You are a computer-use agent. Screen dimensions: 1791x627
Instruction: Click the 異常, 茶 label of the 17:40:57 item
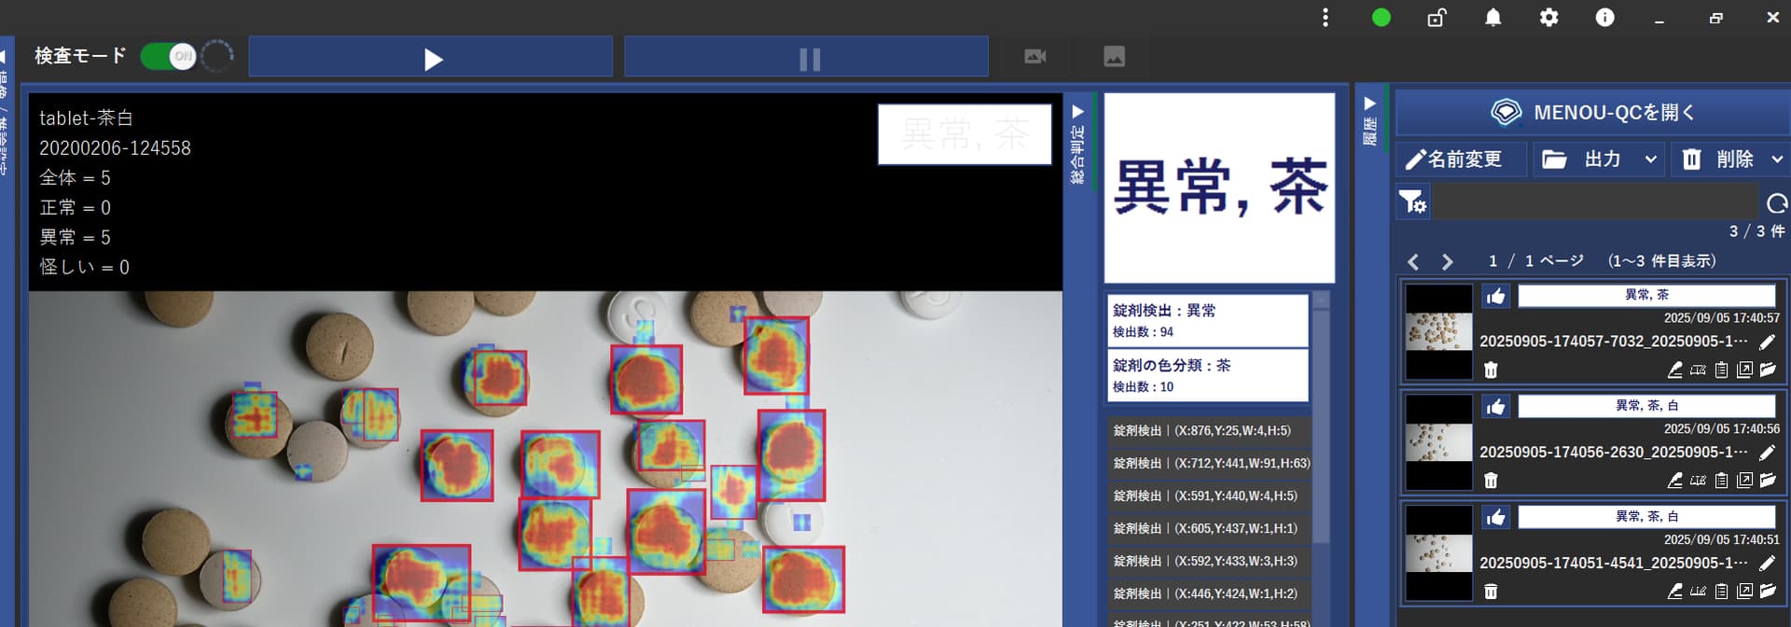1646,296
